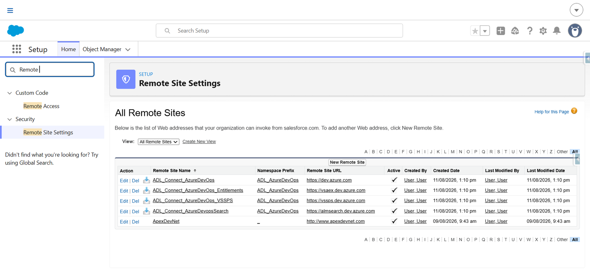Viewport: 590px width, 273px height.
Task: Open the https://dev.azure.com URL link
Action: pos(329,180)
